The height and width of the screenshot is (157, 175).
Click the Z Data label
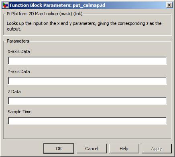14,92
